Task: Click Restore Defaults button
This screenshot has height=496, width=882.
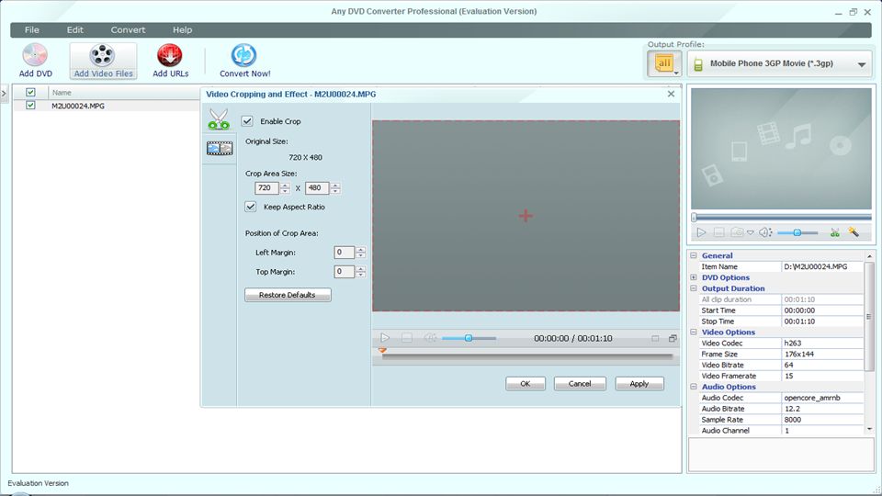Action: (x=288, y=295)
